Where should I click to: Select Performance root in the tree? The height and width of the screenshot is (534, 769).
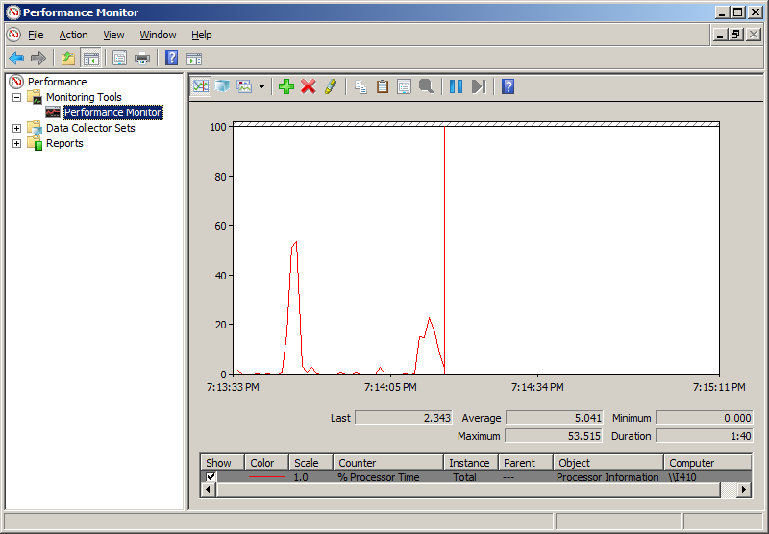pos(57,82)
